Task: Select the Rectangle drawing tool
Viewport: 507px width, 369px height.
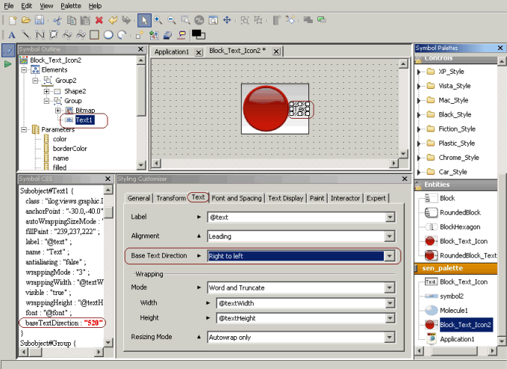Action: (x=94, y=34)
